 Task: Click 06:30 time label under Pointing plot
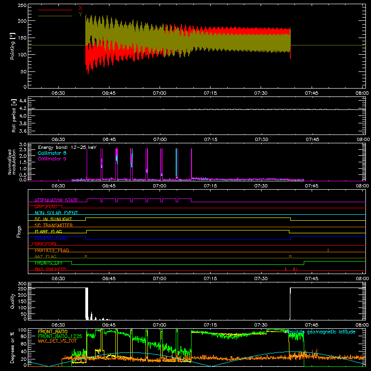click(x=58, y=93)
